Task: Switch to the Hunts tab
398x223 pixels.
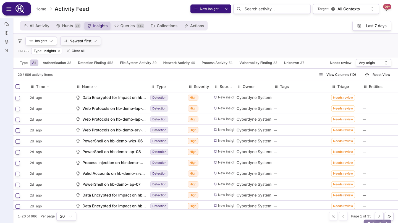Action: click(x=68, y=26)
